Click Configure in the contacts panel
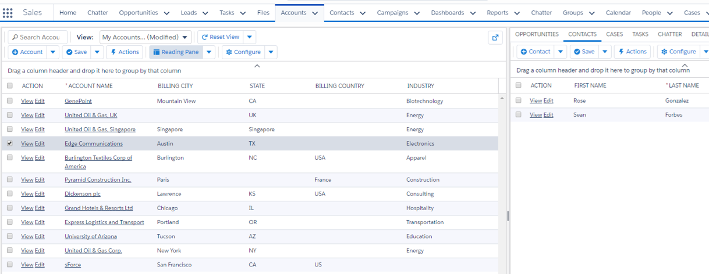 (x=678, y=52)
